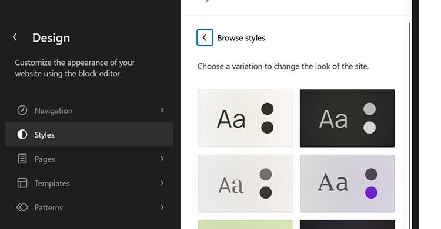Image resolution: width=441 pixels, height=229 pixels.
Task: Go back from the Design sidebar
Action: coord(15,37)
